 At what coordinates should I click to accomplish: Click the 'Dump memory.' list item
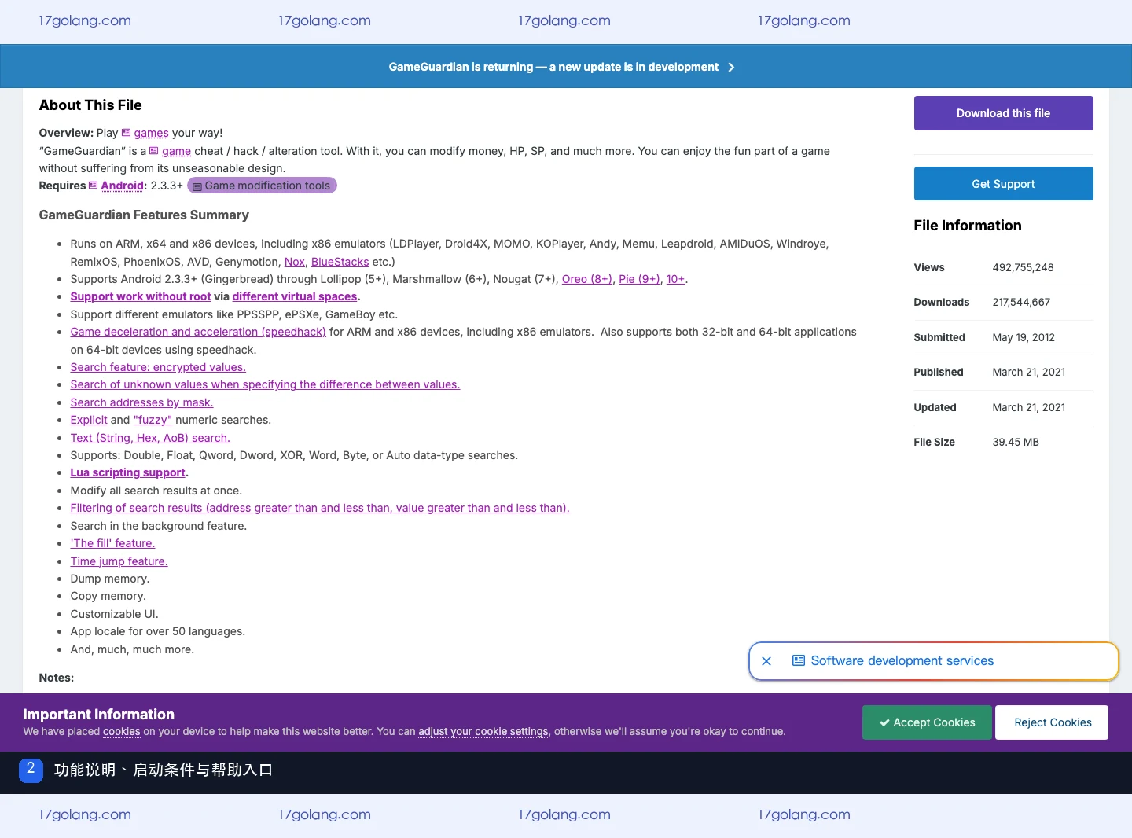(x=109, y=579)
